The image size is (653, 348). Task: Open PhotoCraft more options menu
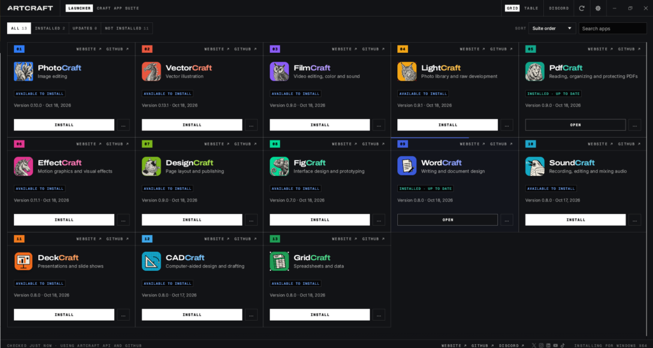123,125
